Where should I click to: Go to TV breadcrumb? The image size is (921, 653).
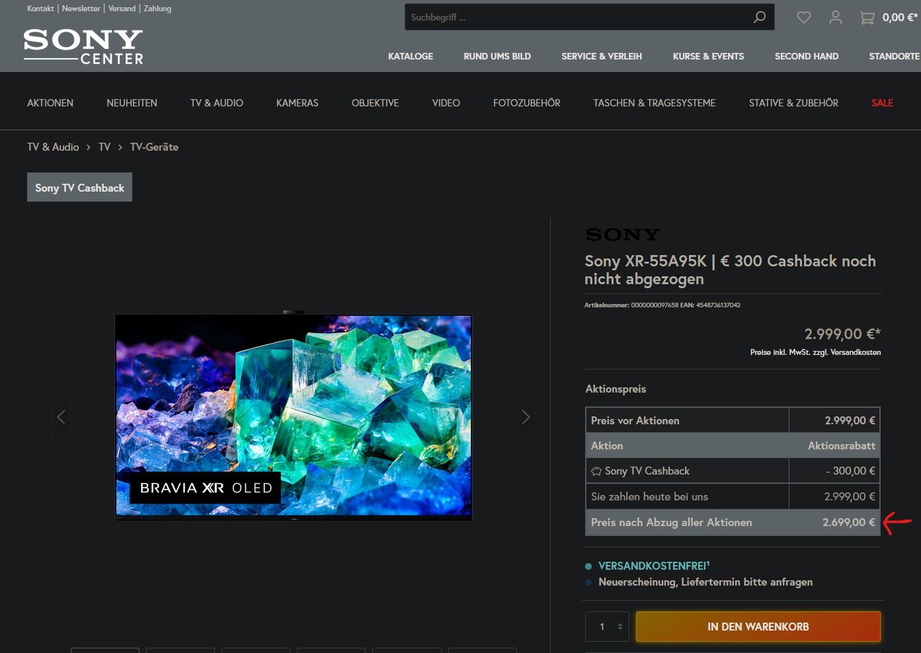point(104,147)
